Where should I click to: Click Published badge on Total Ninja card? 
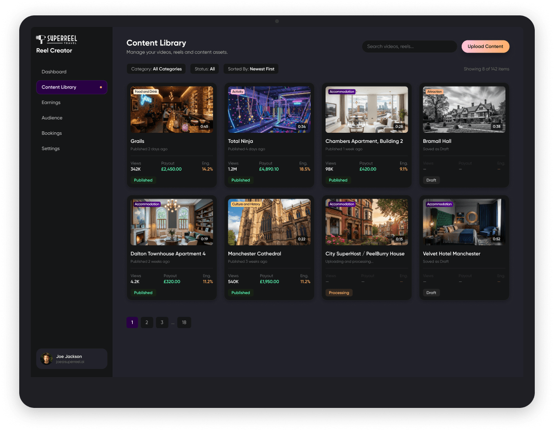click(x=240, y=180)
